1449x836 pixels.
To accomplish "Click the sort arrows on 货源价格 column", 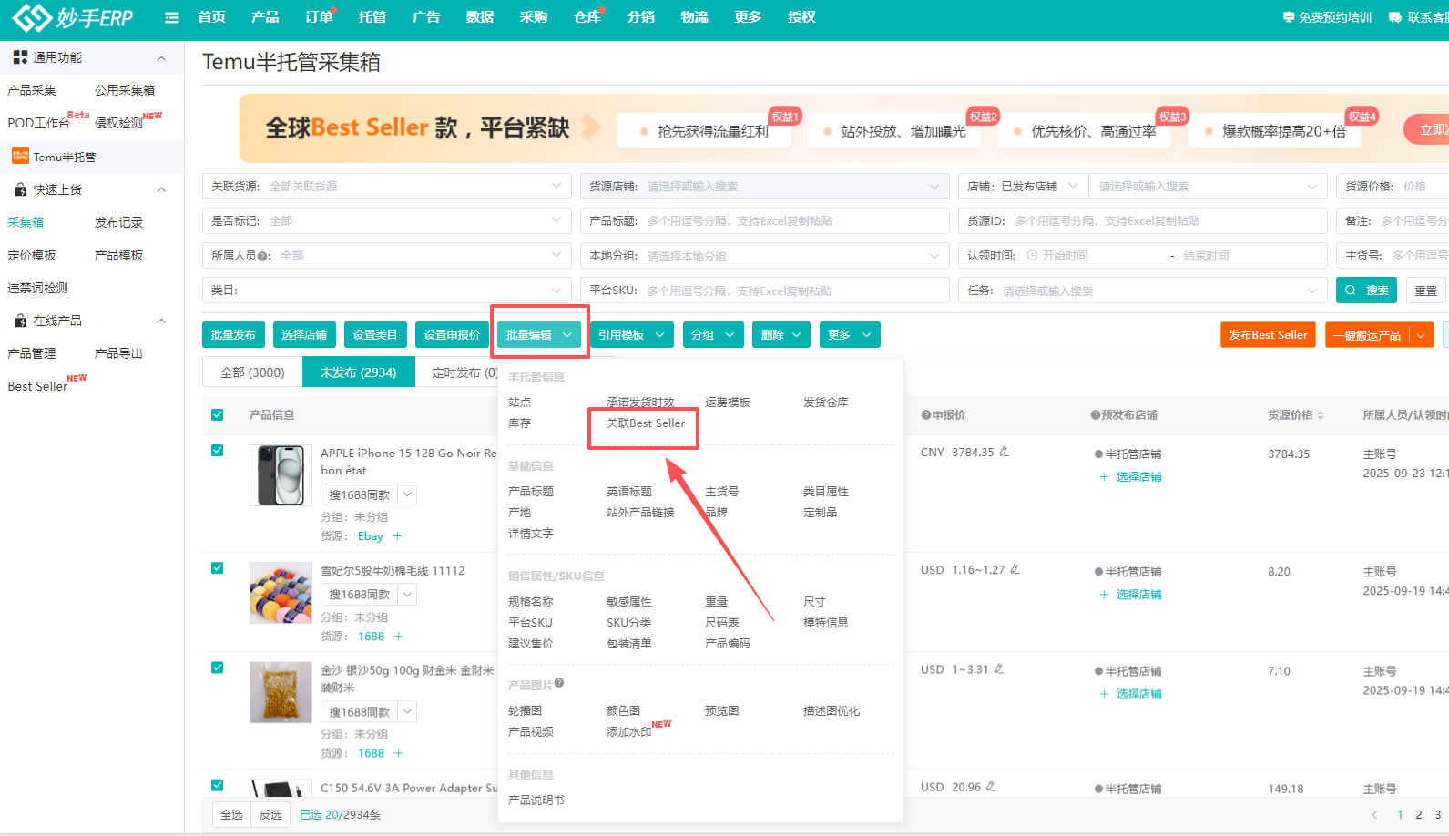I will click(x=1321, y=415).
